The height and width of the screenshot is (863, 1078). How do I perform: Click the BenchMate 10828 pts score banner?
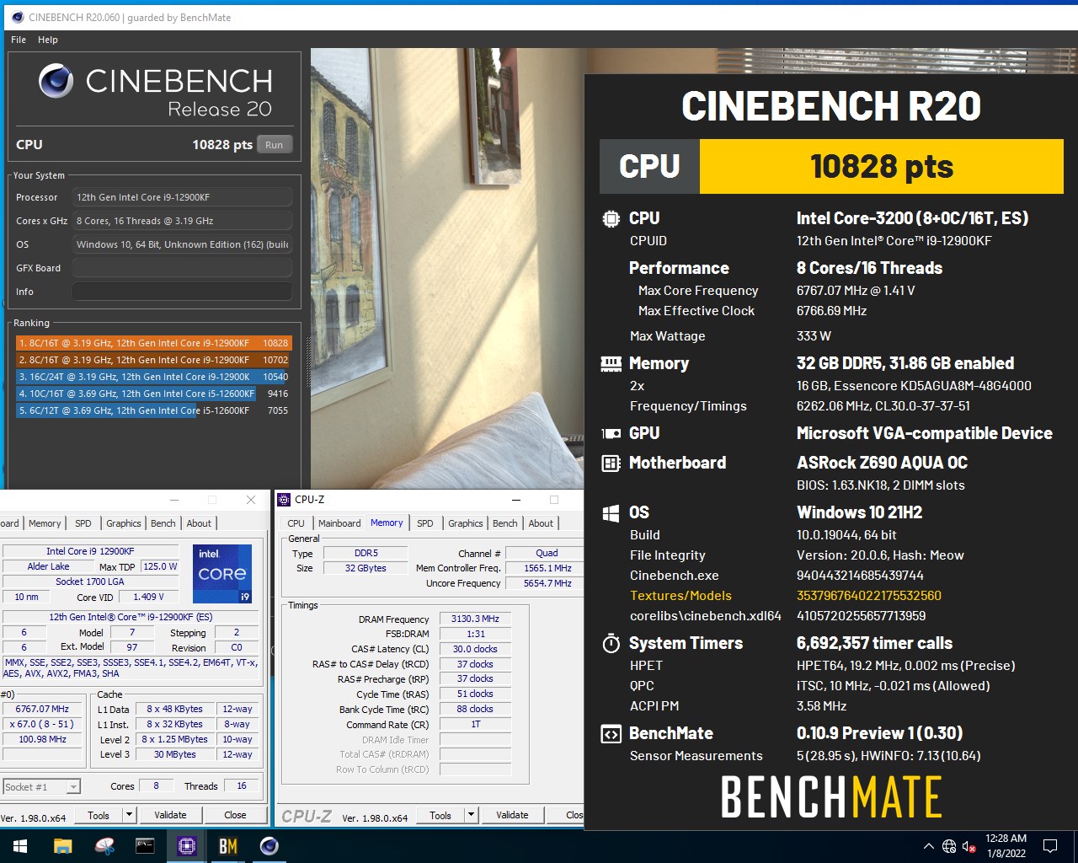pyautogui.click(x=831, y=166)
